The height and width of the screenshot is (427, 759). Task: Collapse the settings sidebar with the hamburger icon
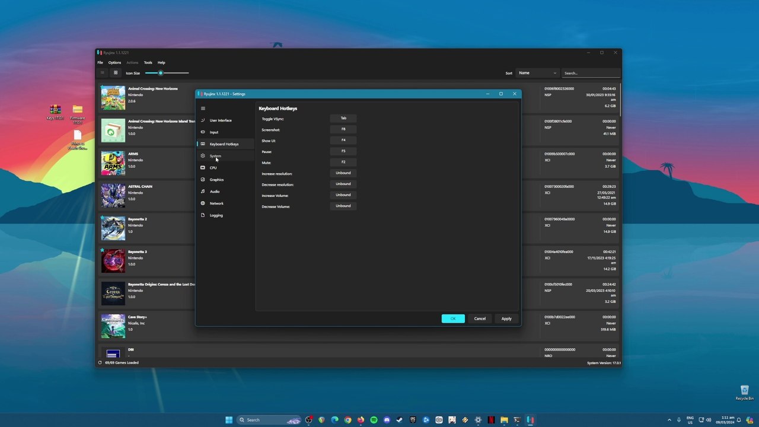pos(203,109)
